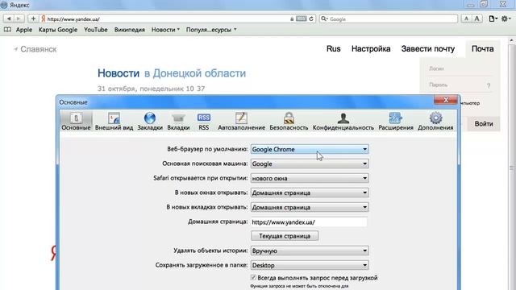Open the Популя...есурсы bookmarks dropdown
Screen dimensions: 516x290
click(x=211, y=30)
